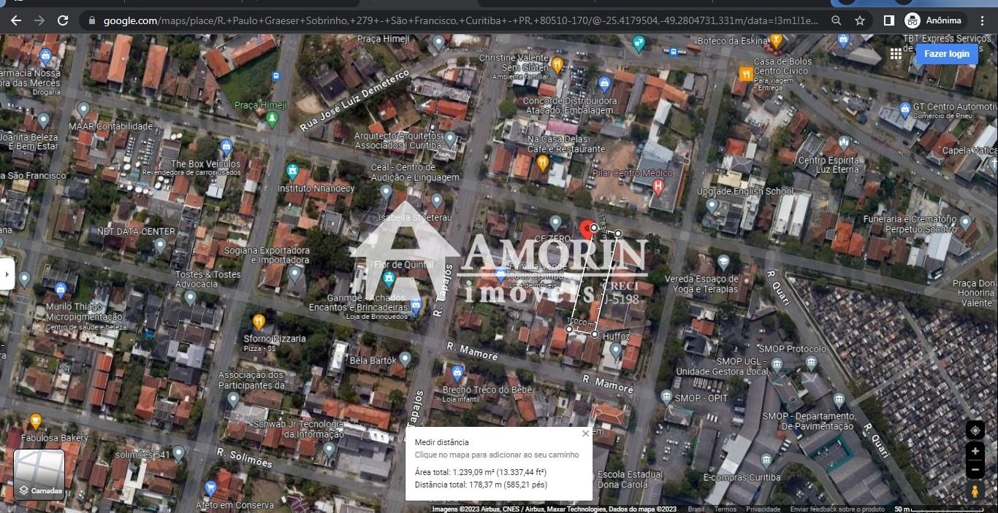Click Afeto em Conserva shop marker
The image size is (998, 513).
pos(211,487)
